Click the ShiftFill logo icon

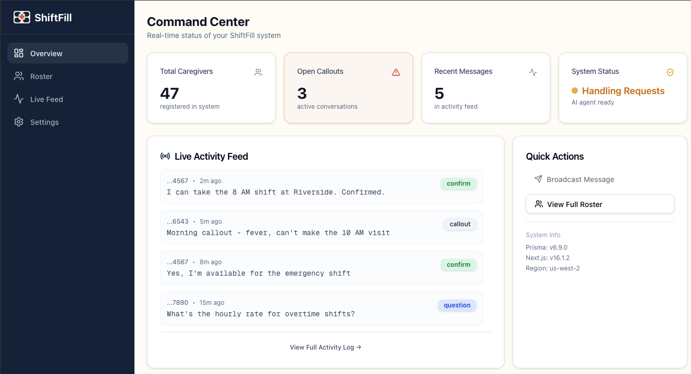pos(22,17)
